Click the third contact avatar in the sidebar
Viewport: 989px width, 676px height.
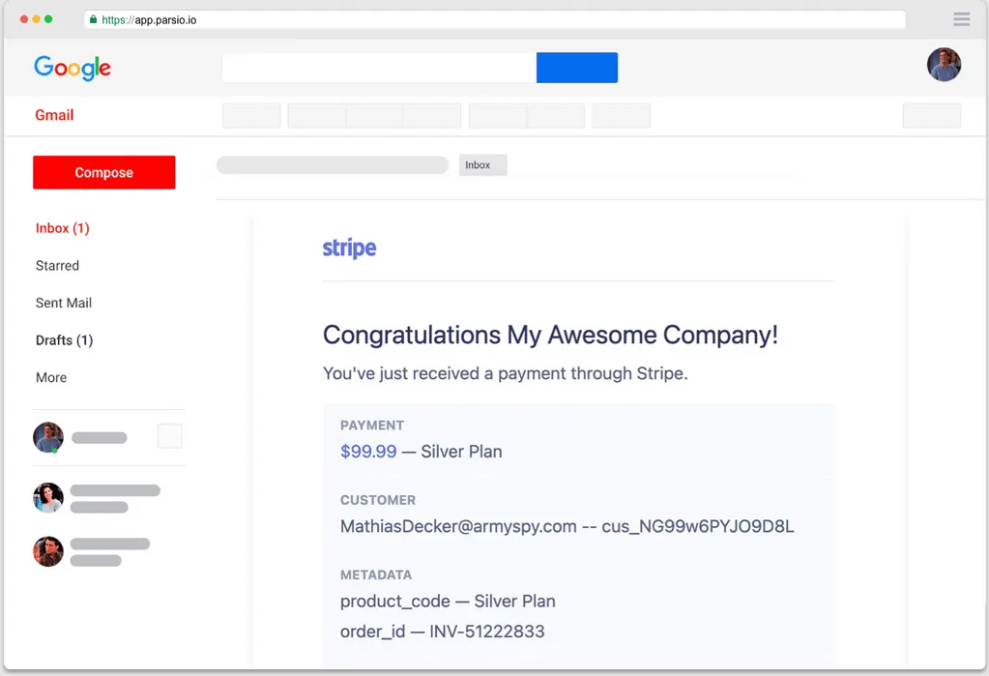[47, 551]
